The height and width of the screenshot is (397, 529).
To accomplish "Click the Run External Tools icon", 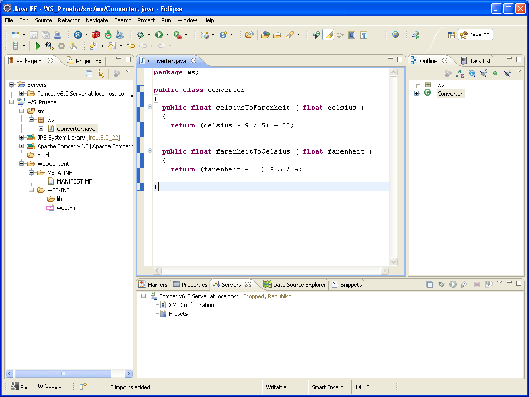I will point(178,35).
